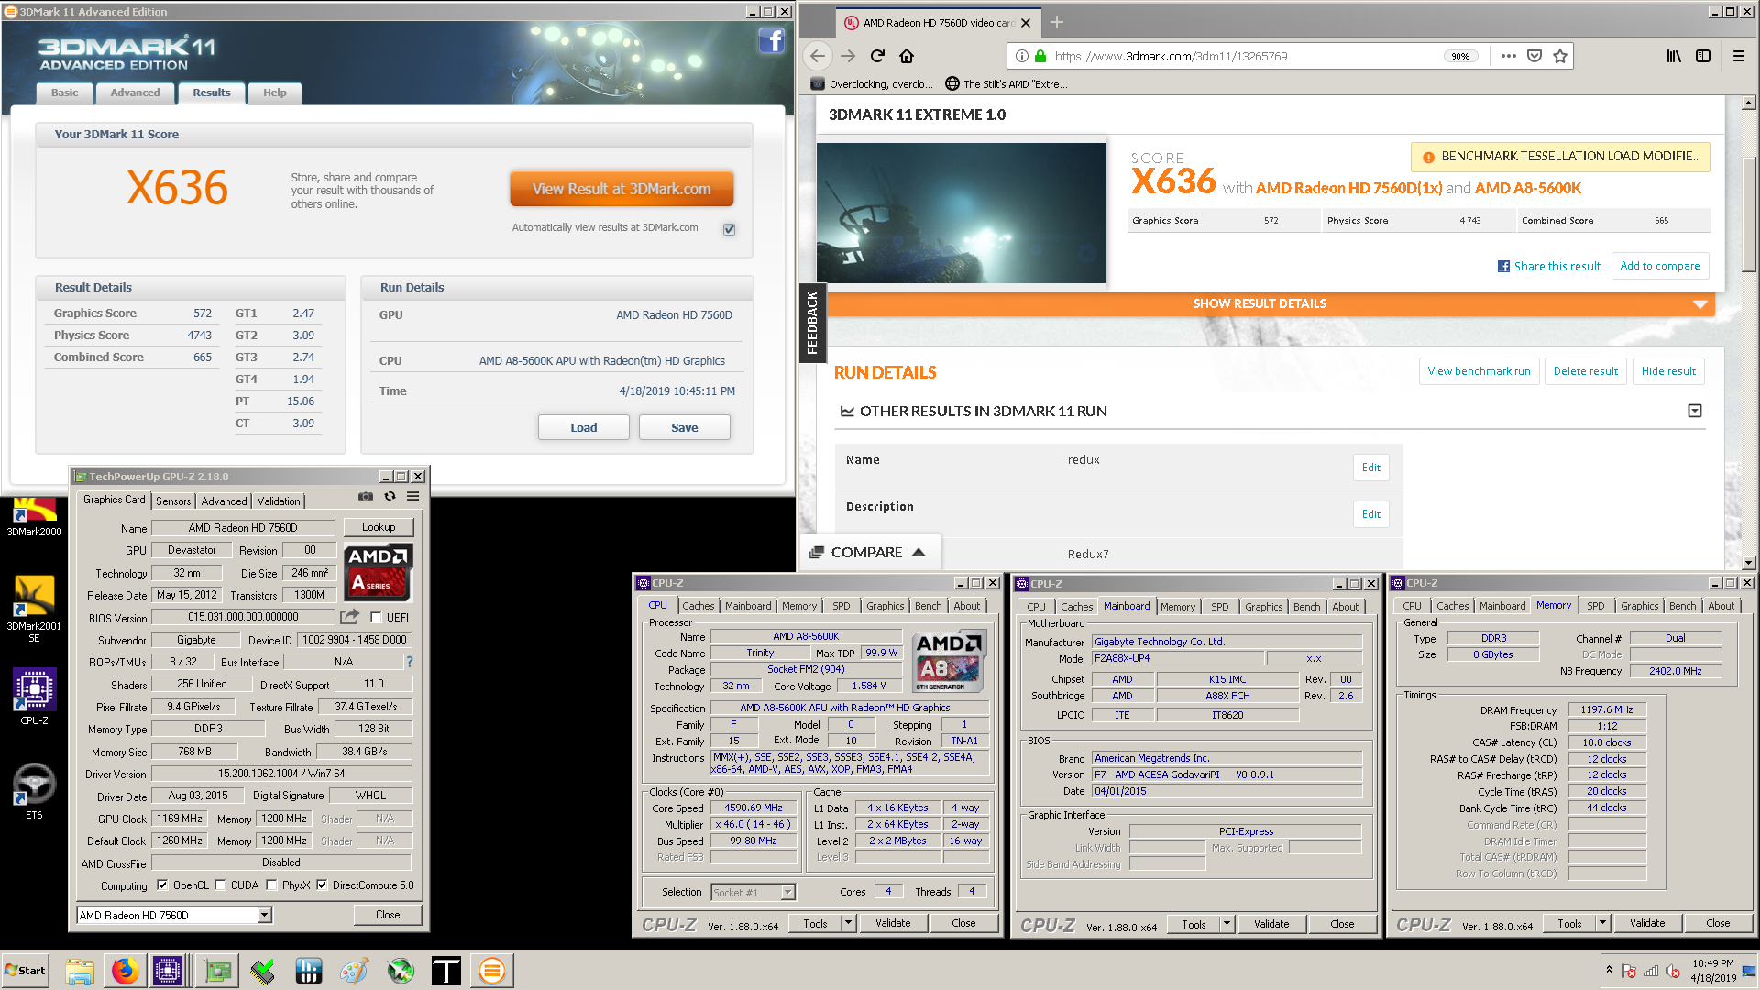Open a new Firefox tab
The height and width of the screenshot is (990, 1760).
(x=1057, y=22)
